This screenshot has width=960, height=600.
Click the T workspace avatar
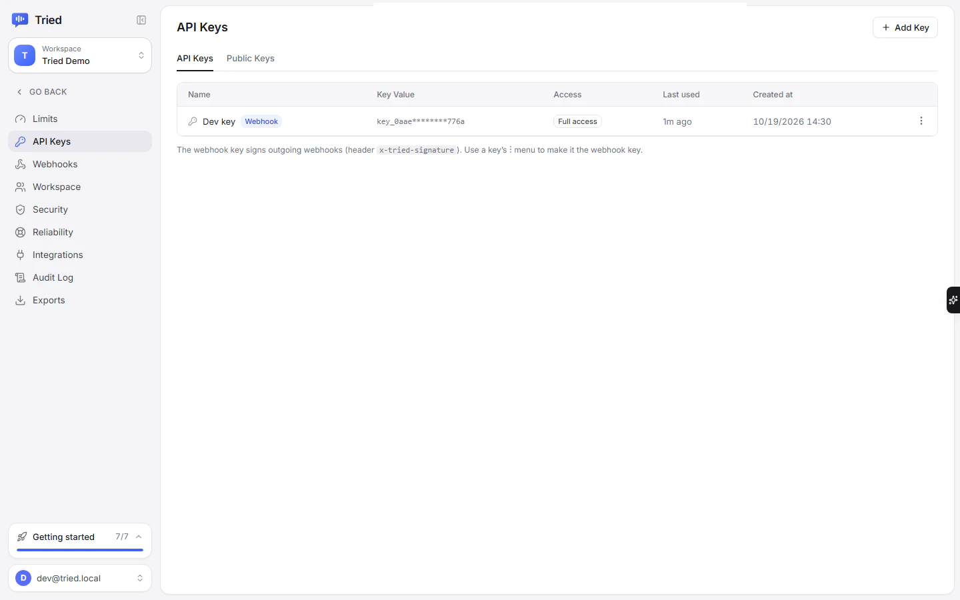pyautogui.click(x=25, y=55)
